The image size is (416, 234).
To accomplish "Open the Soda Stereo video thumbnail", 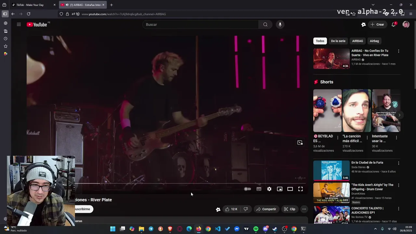I will [331, 171].
